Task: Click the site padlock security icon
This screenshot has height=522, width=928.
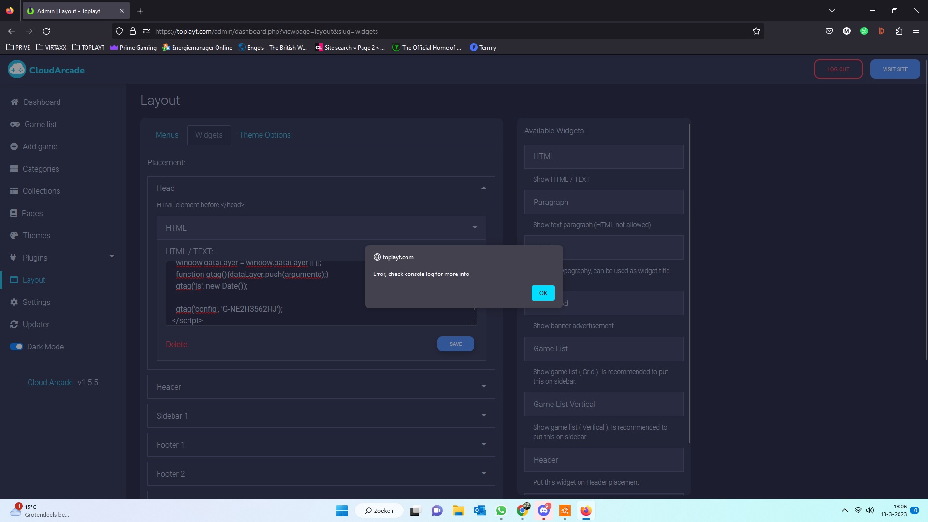Action: tap(133, 31)
